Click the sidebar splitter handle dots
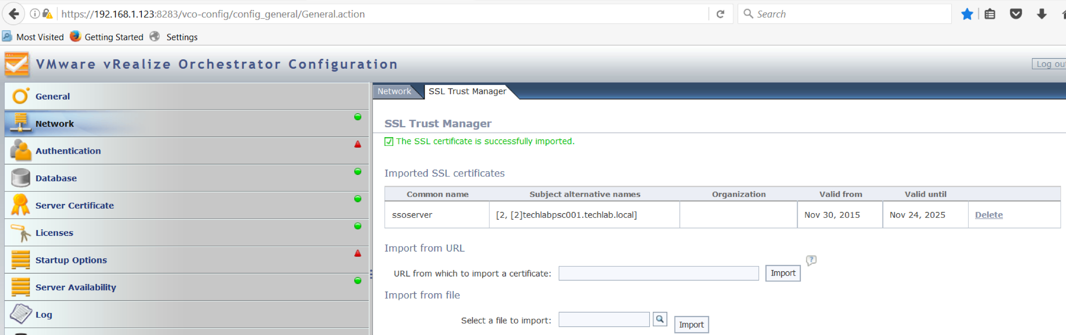This screenshot has width=1066, height=335. 371,274
